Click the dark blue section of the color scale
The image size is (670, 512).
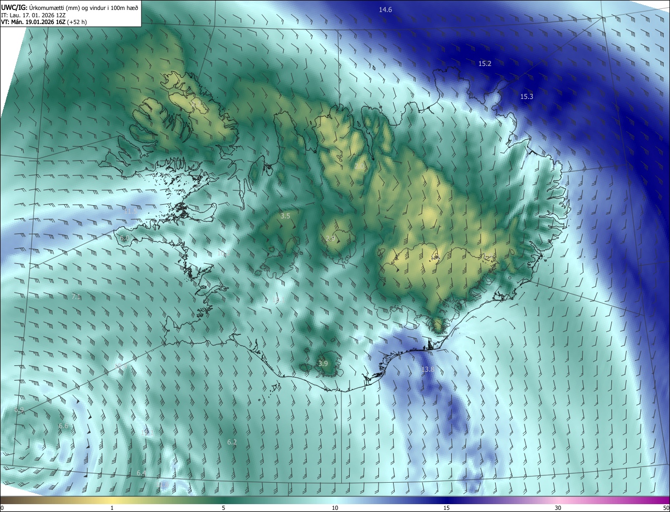click(x=446, y=500)
